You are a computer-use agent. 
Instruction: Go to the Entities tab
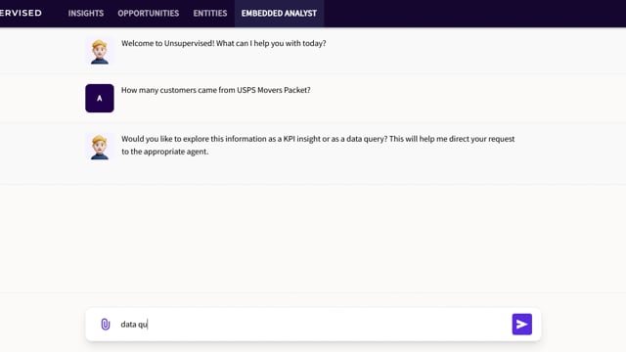click(x=210, y=13)
